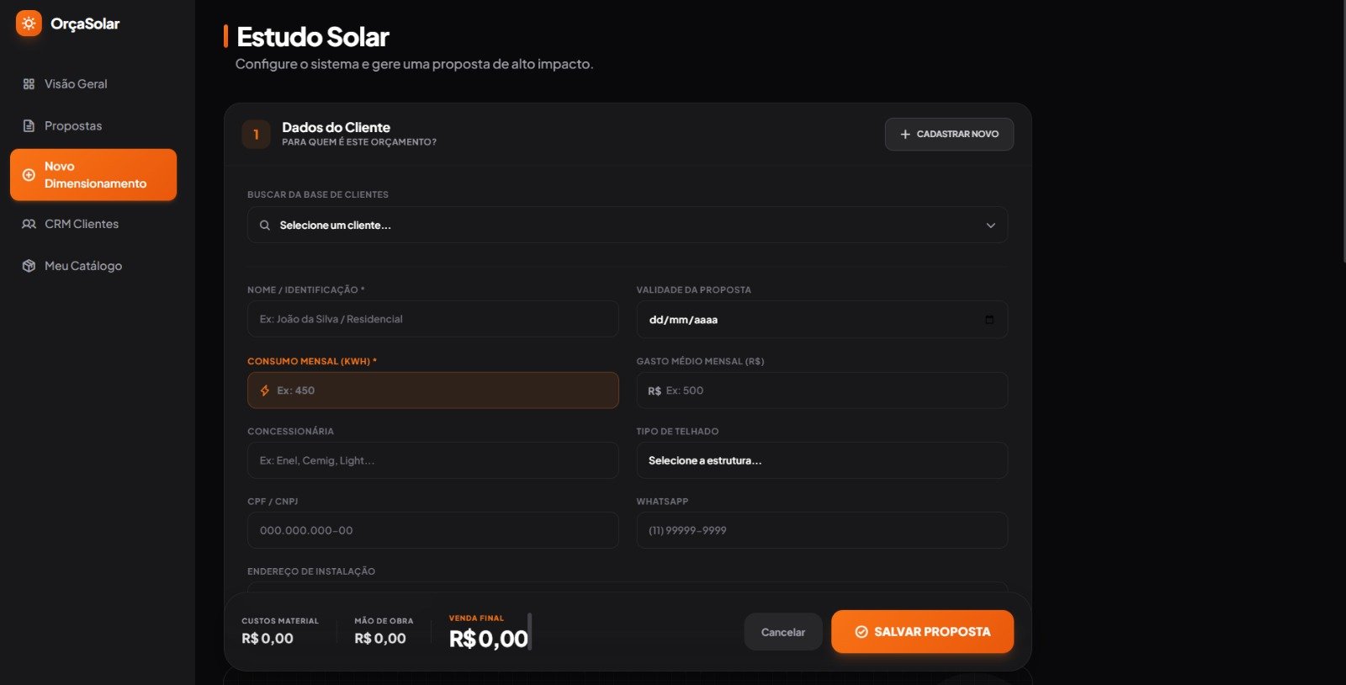Click the Cadastrar Novo button
1346x685 pixels.
click(x=949, y=134)
